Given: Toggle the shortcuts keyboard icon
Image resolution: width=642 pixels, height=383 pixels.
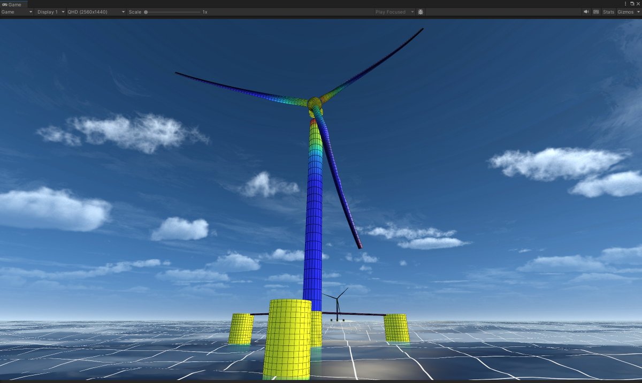Looking at the screenshot, I should pyautogui.click(x=596, y=12).
